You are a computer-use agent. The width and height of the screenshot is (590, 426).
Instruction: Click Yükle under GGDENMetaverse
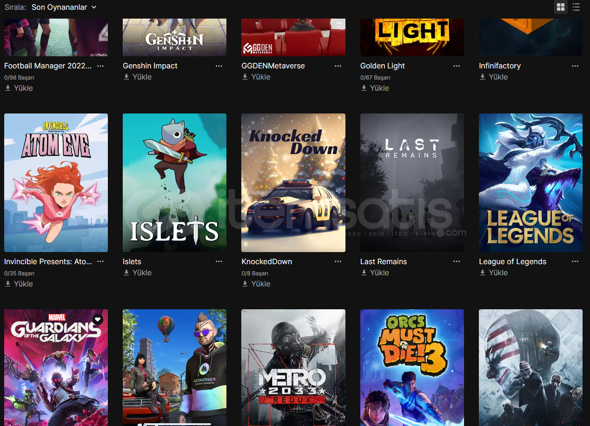click(x=256, y=77)
